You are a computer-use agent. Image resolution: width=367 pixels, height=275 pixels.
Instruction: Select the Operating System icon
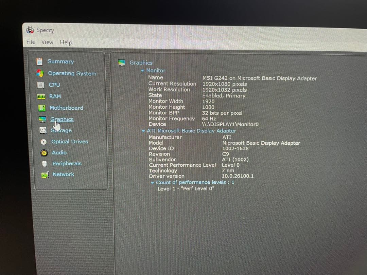(40, 73)
